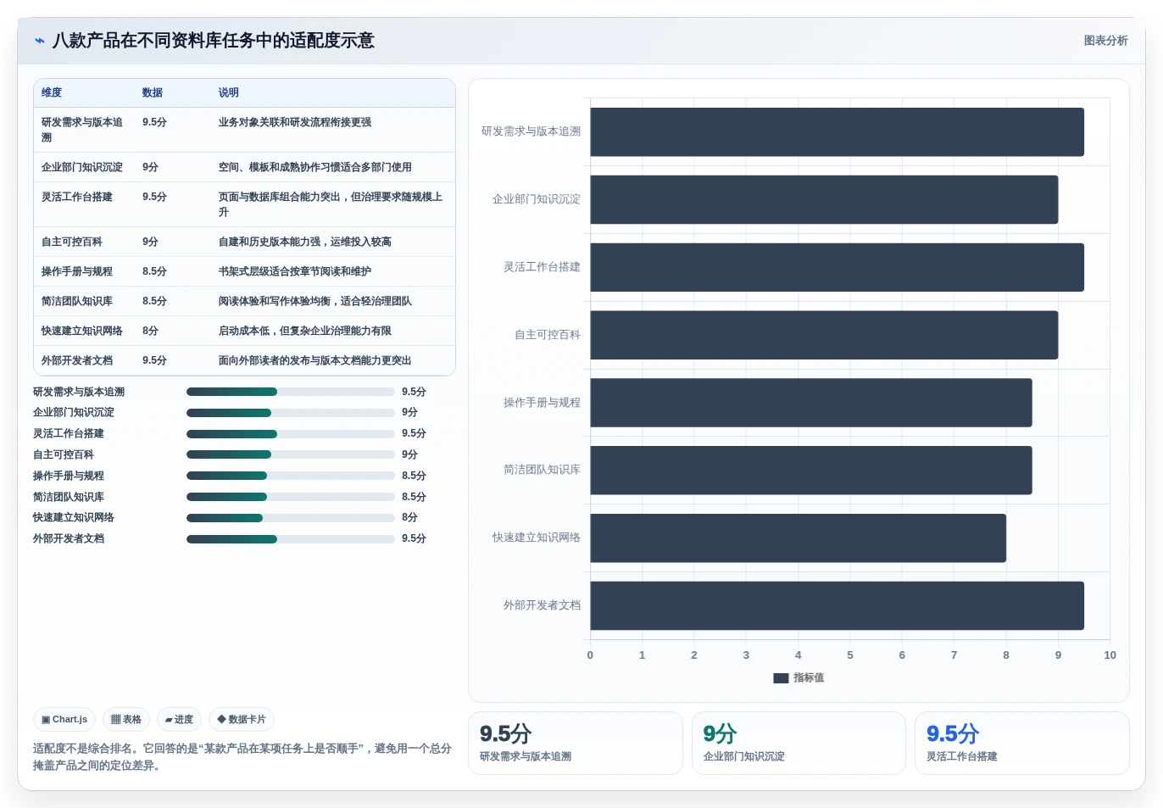The height and width of the screenshot is (808, 1163).
Task: Click the chart bar for 简洁团队知识库
Action: coord(811,470)
